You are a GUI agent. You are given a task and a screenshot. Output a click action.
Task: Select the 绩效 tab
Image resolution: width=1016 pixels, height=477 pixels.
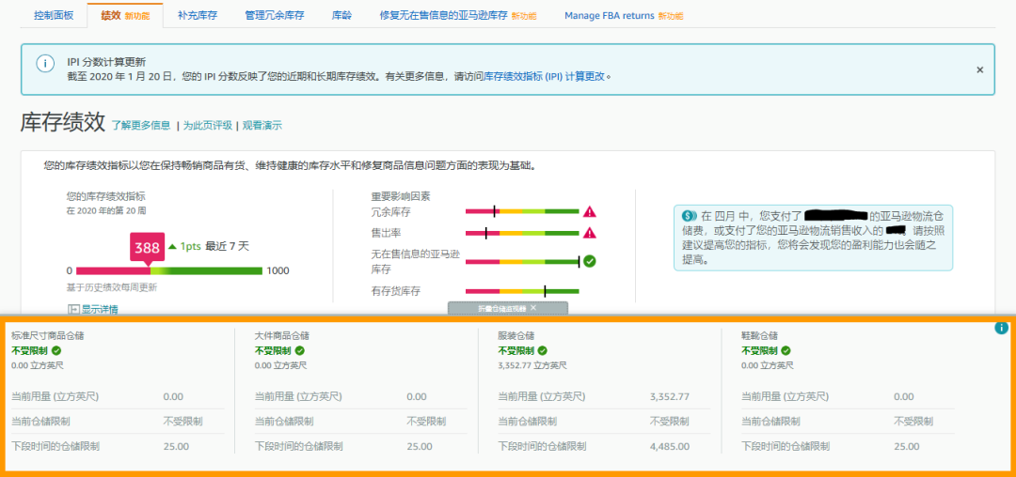pyautogui.click(x=124, y=16)
